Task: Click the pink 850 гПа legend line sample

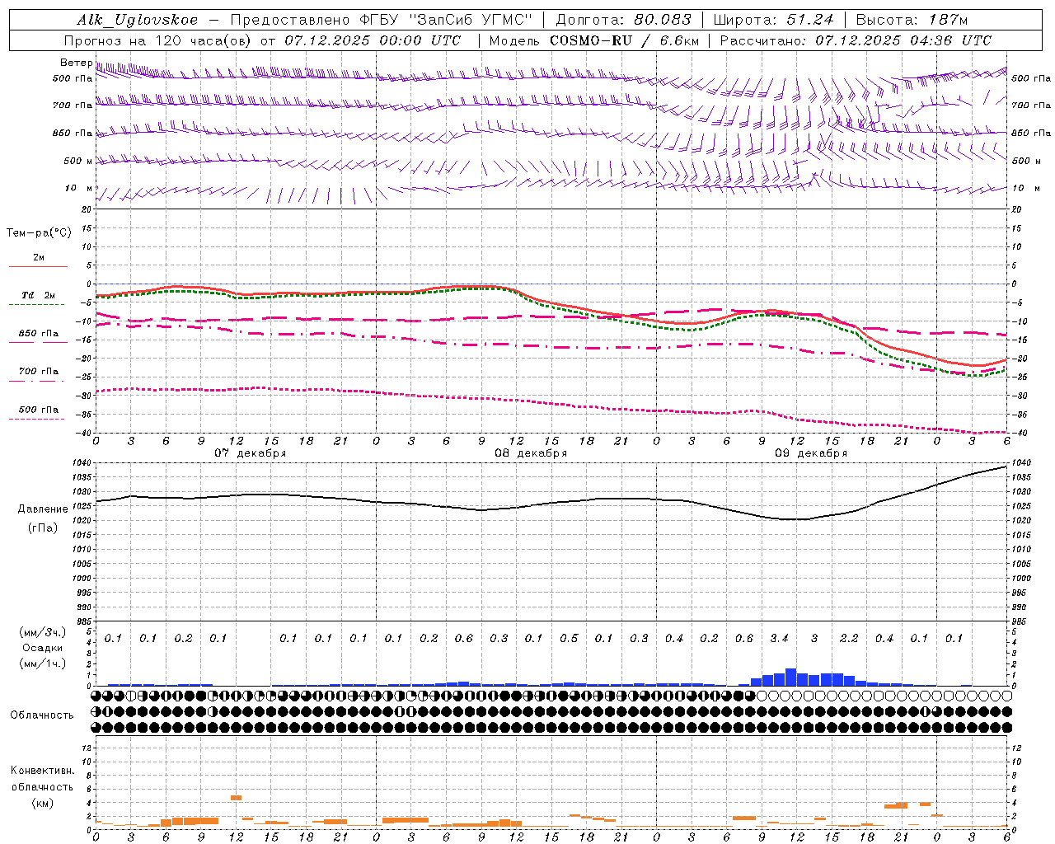Action: pos(38,342)
